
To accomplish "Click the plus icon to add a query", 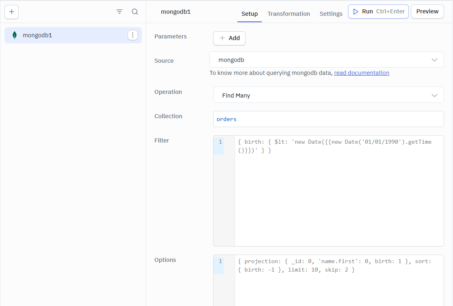I will point(11,12).
